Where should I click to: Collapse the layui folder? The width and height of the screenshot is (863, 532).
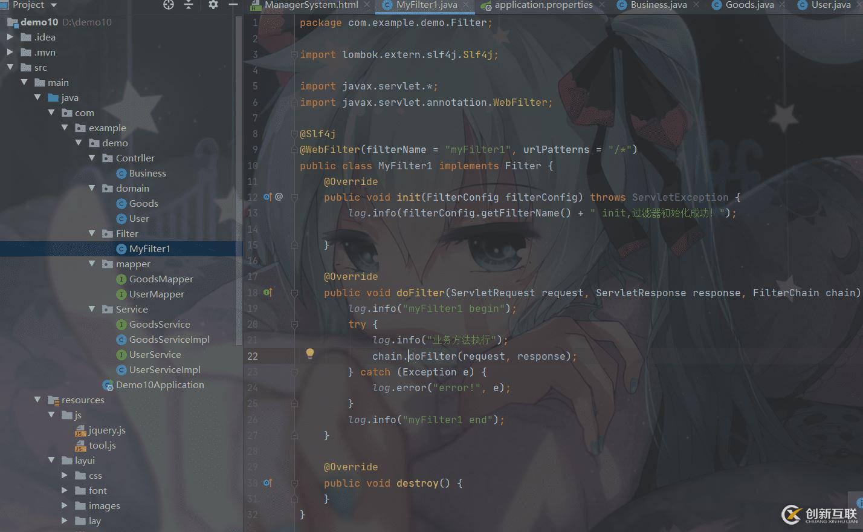pyautogui.click(x=51, y=461)
